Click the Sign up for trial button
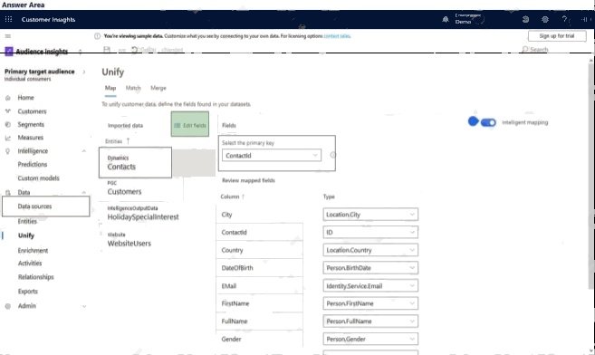The image size is (595, 355). coord(557,36)
